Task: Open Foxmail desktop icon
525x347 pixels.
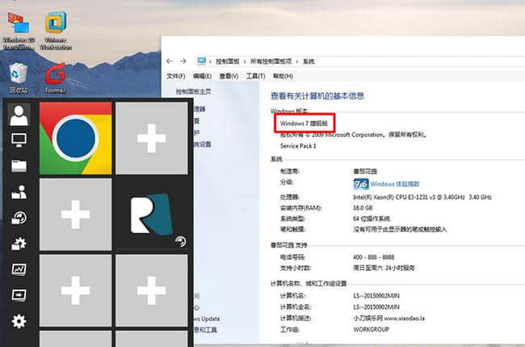Action: 55,78
